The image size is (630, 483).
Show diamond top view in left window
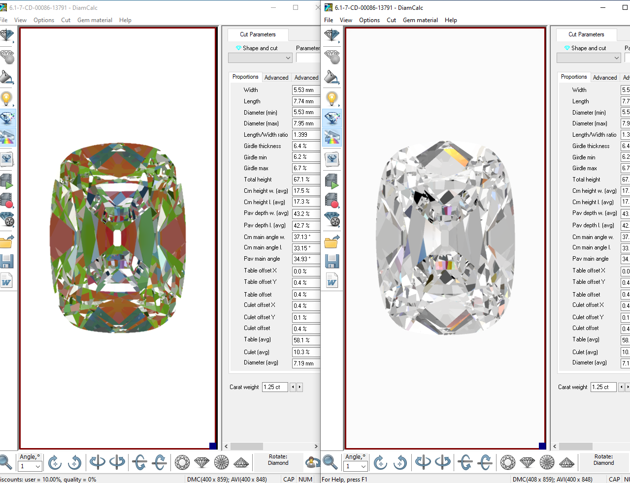182,462
